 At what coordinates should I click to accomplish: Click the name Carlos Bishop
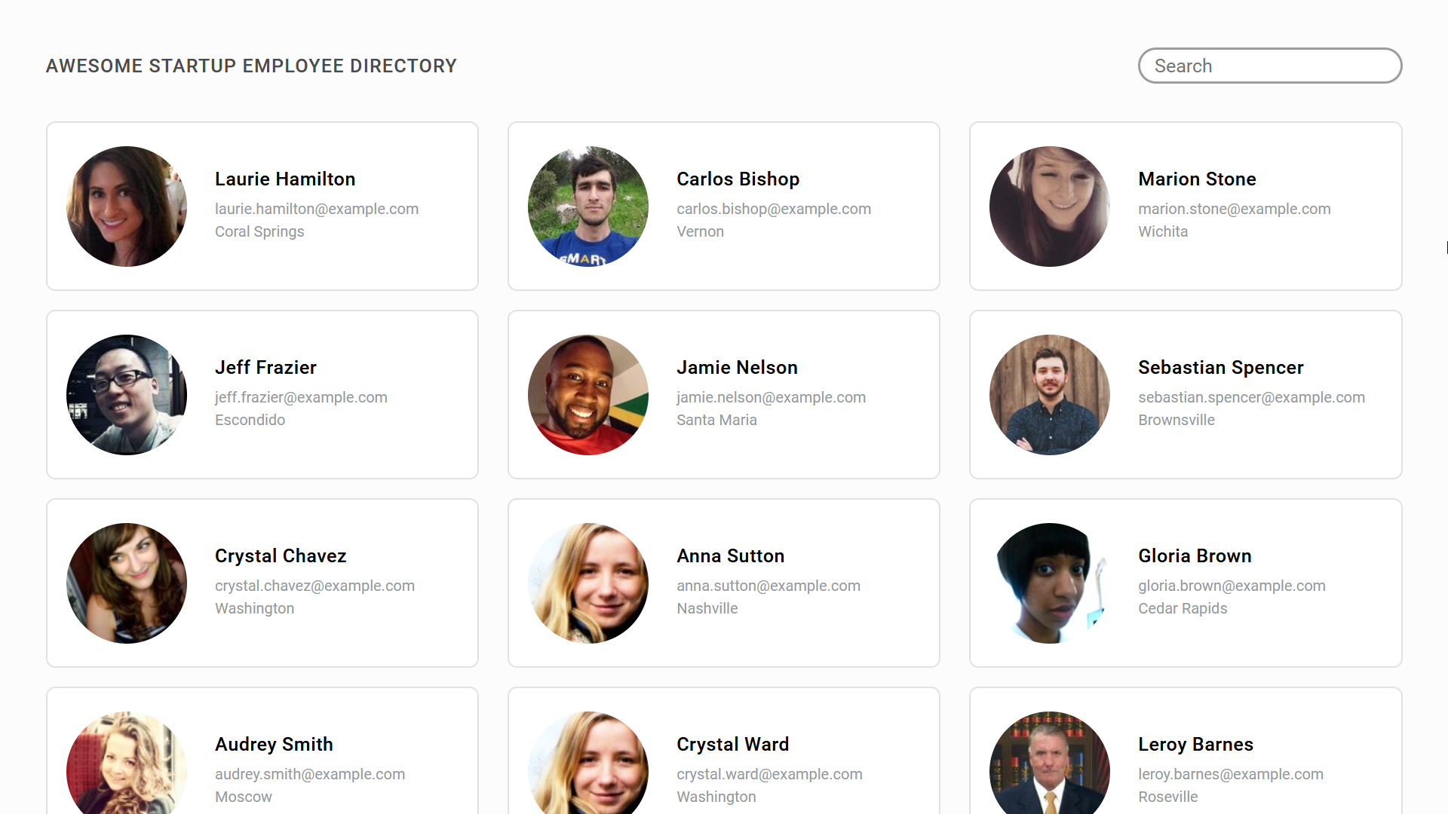(x=738, y=179)
